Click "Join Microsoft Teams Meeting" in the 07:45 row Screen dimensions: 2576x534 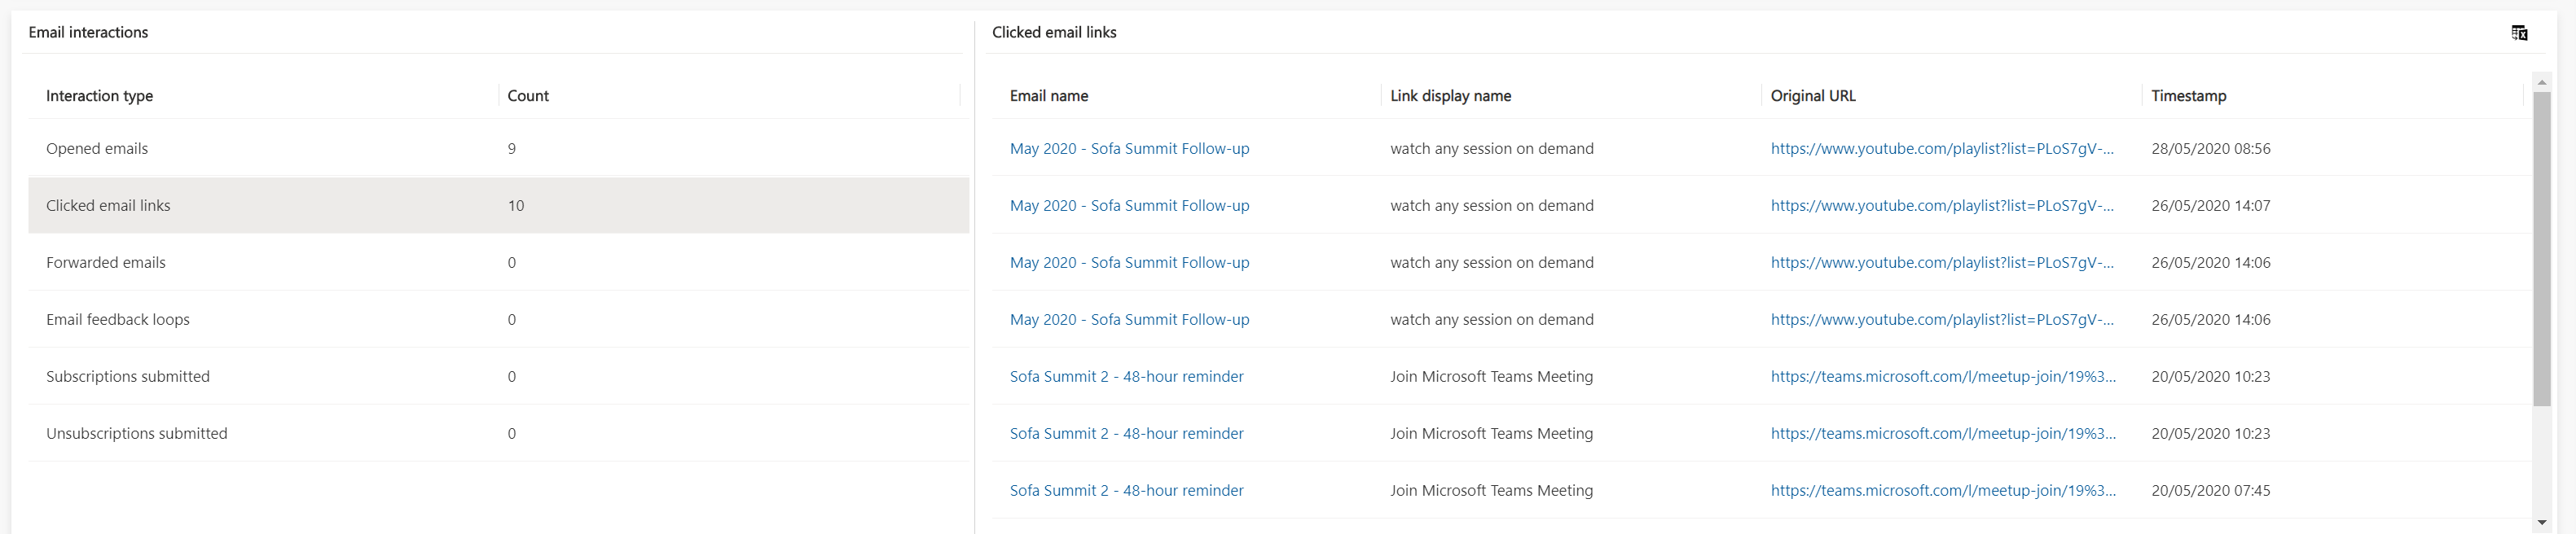coord(1491,490)
